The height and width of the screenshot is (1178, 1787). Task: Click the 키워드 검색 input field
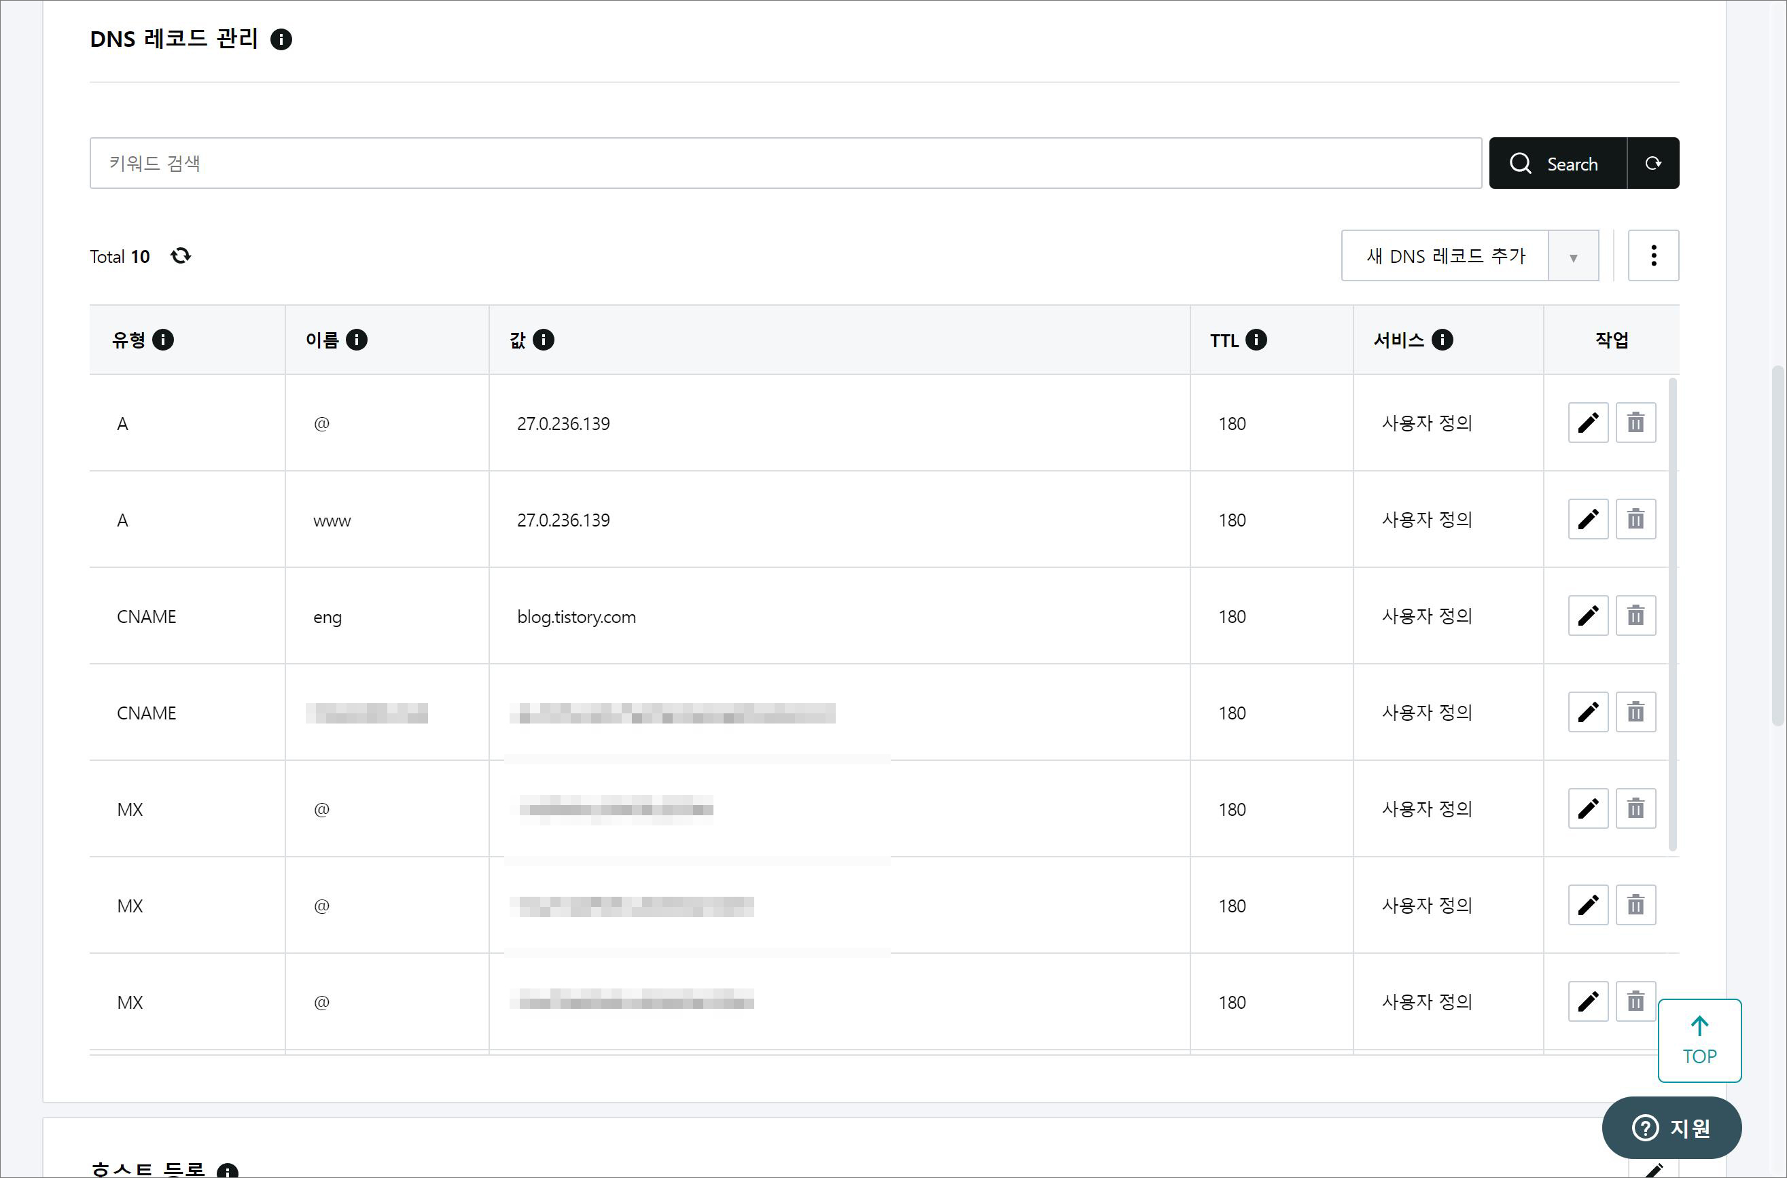pyautogui.click(x=785, y=163)
